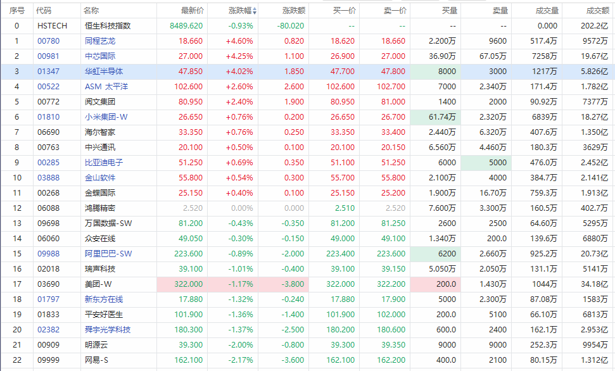Open stock 阿里巴巴-SW
This screenshot has width=615, height=371.
[x=108, y=254]
